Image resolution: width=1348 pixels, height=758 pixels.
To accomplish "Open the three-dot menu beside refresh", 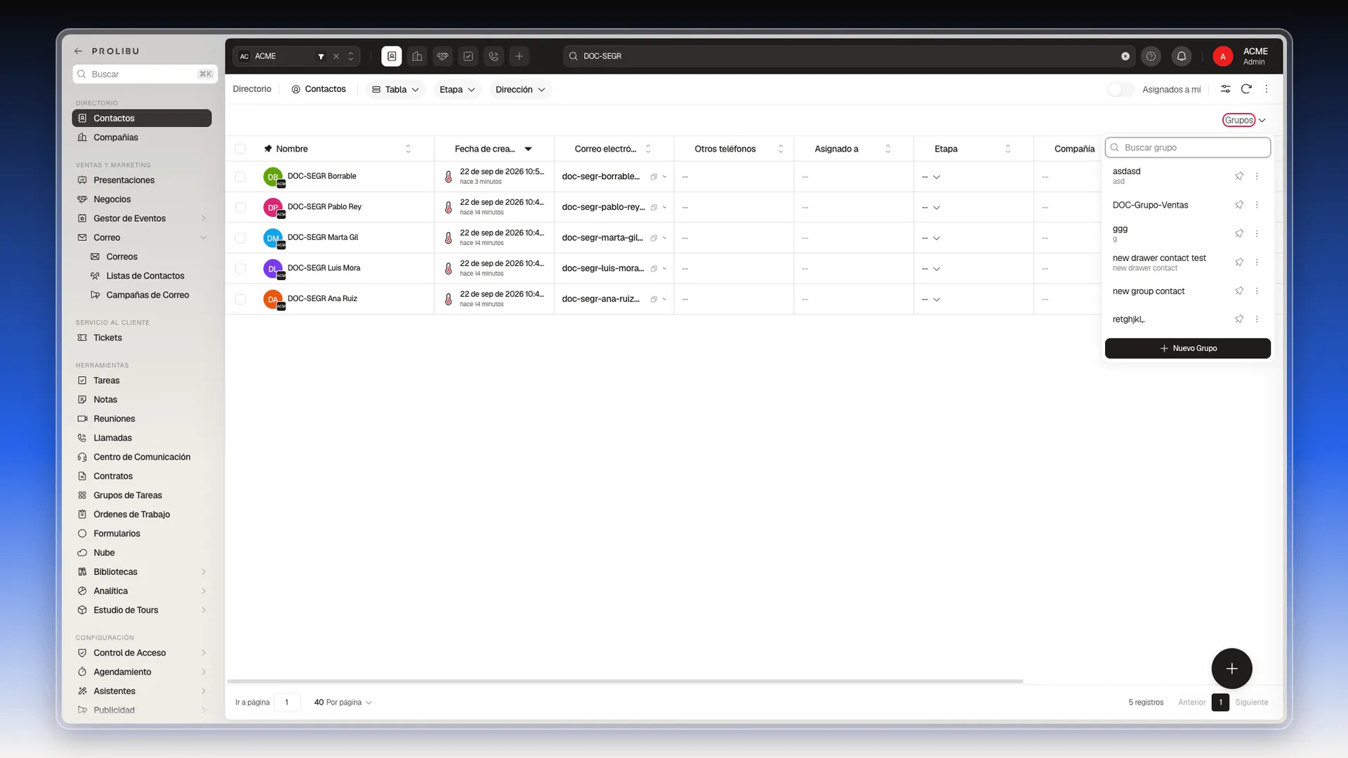I will 1267,89.
